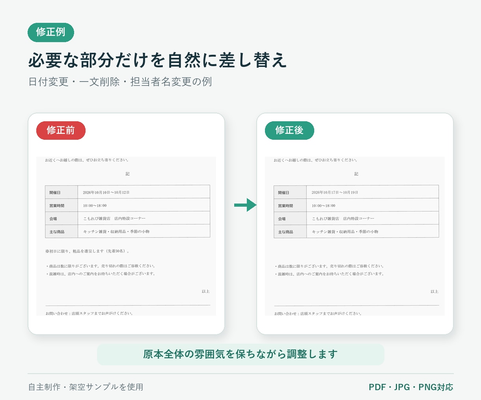481x400 pixels.
Task: Click 混雑時は、店内へのご案内 line in 修正後
Action: click(330, 274)
